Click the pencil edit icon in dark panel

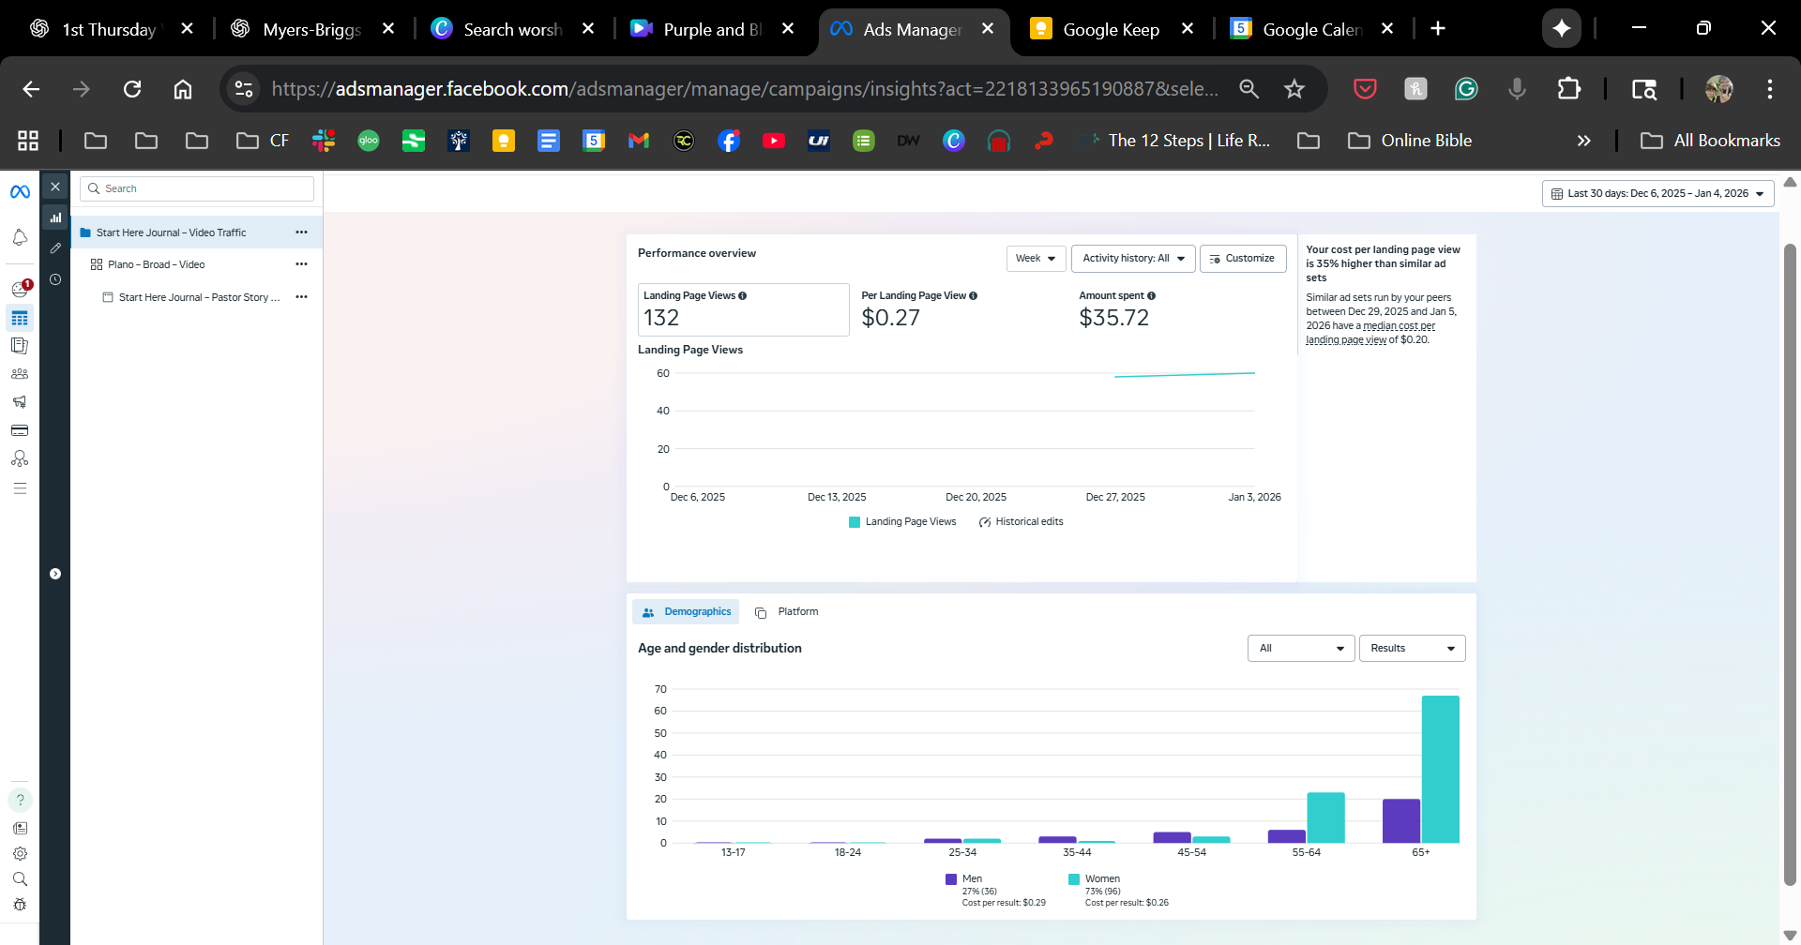tap(55, 248)
